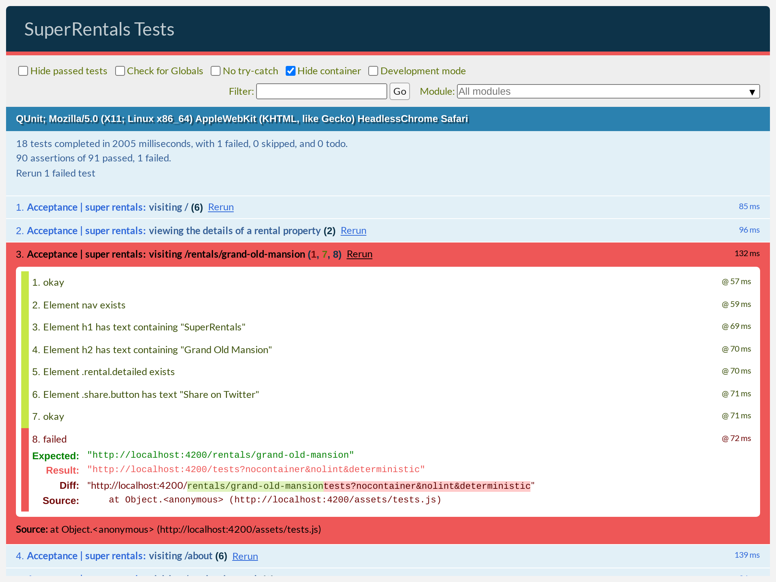The width and height of the screenshot is (776, 582).
Task: Click the '8. failed' assertion line
Action: 49,439
